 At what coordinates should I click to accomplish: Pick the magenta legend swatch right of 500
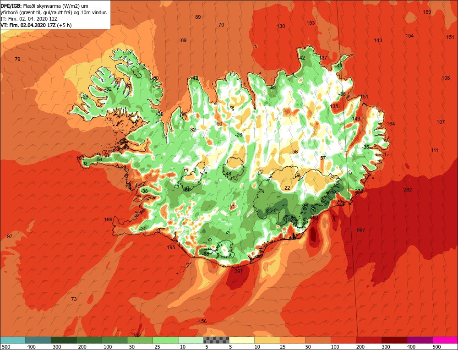[445, 340]
